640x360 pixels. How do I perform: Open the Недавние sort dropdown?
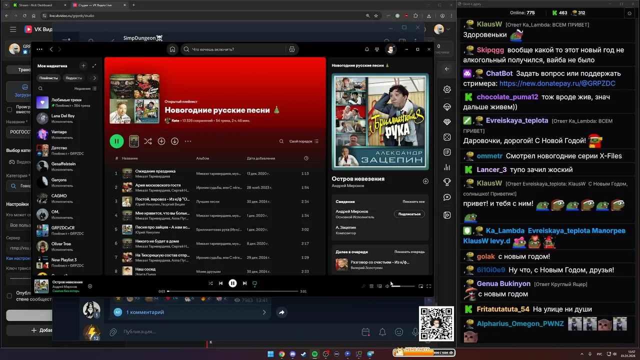[85, 88]
